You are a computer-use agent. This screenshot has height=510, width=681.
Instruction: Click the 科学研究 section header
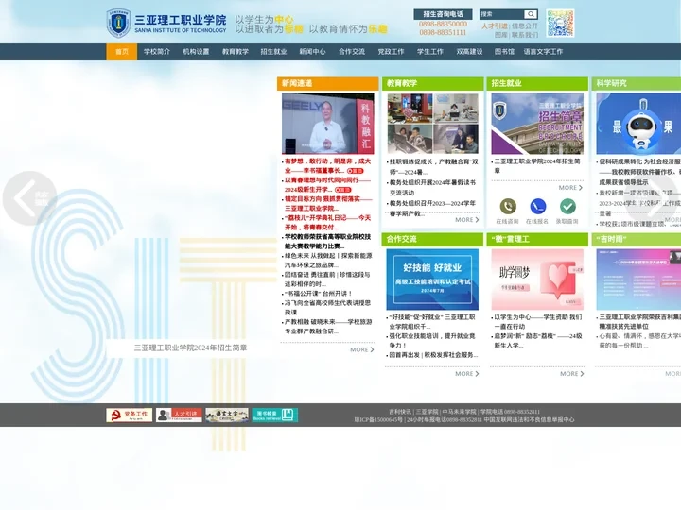click(637, 83)
